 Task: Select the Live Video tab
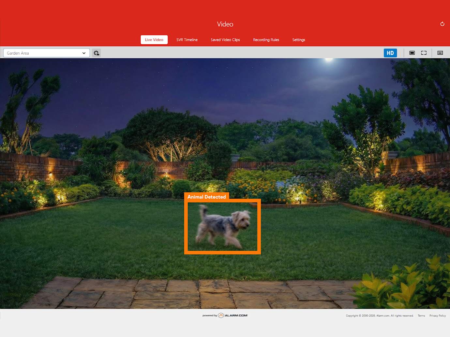(154, 40)
